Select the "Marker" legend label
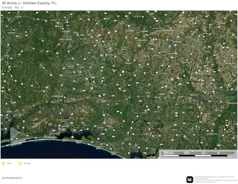Viewport: 238px width, 184px height. 10,163
